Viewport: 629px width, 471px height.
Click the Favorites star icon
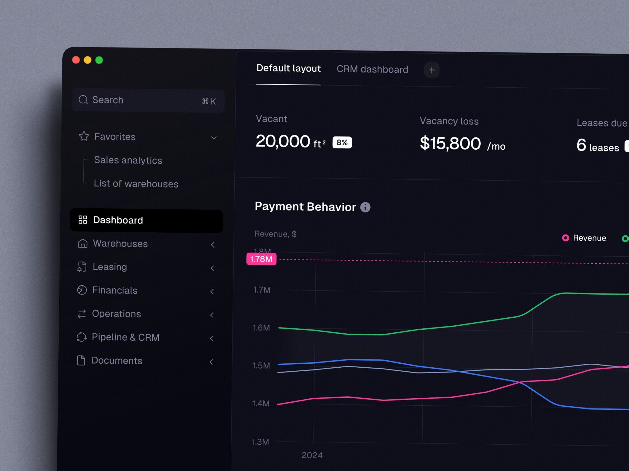[x=84, y=136]
